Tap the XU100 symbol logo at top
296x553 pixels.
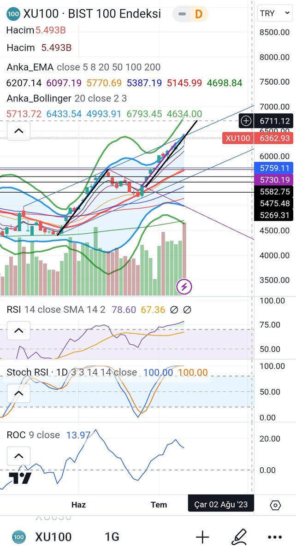pyautogui.click(x=13, y=14)
